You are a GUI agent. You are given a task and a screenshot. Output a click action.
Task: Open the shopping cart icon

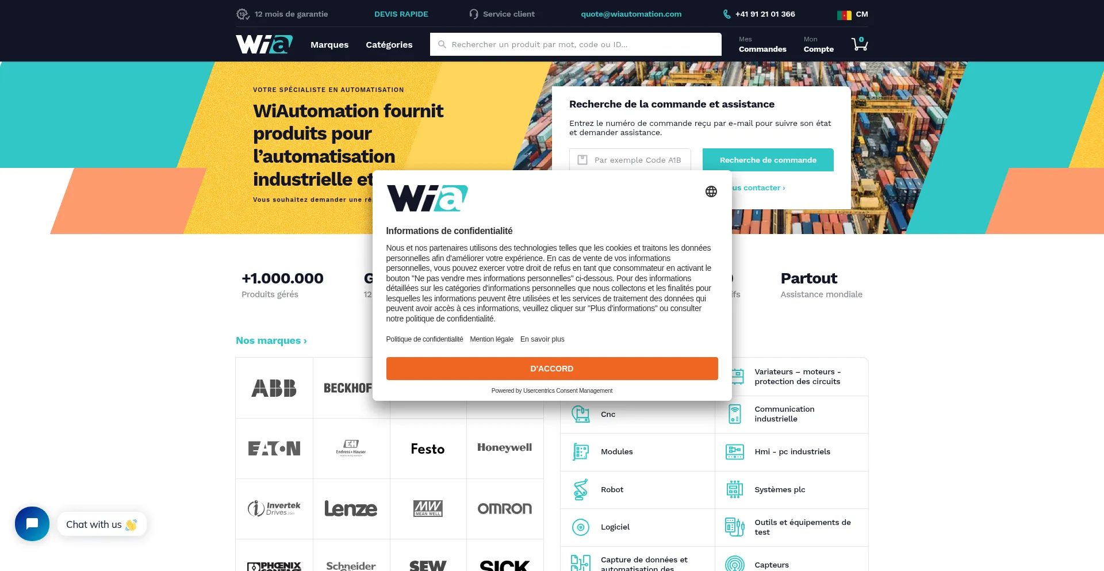coord(860,44)
